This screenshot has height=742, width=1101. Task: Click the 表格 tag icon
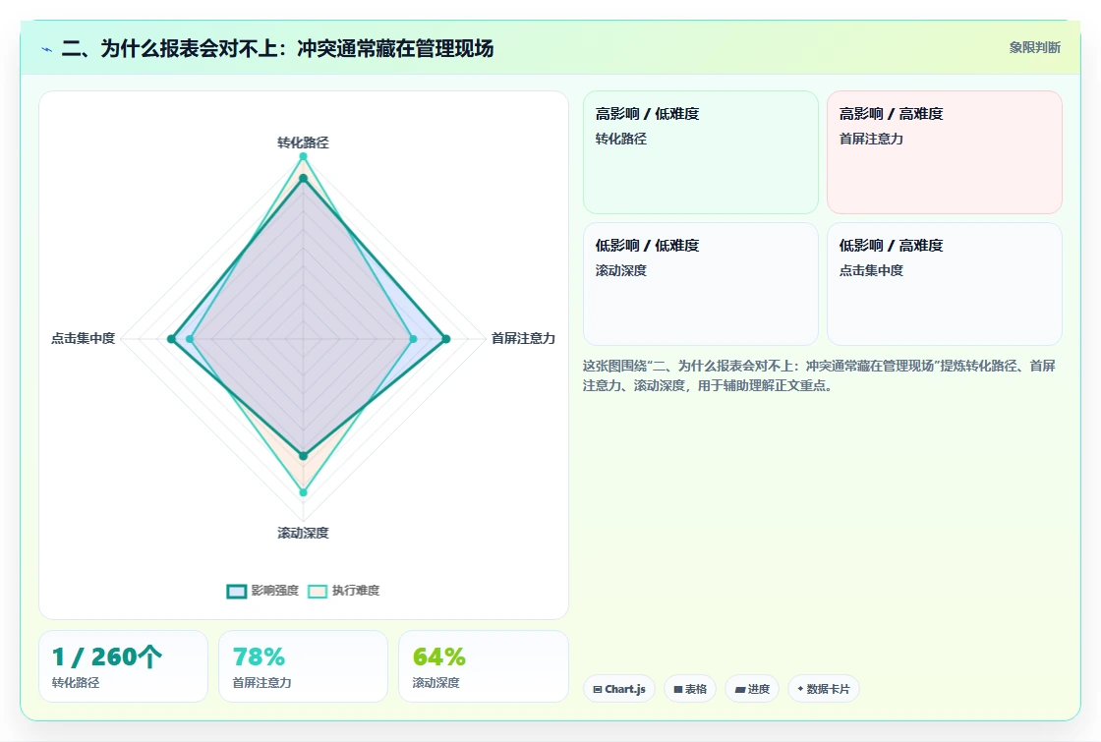(678, 689)
